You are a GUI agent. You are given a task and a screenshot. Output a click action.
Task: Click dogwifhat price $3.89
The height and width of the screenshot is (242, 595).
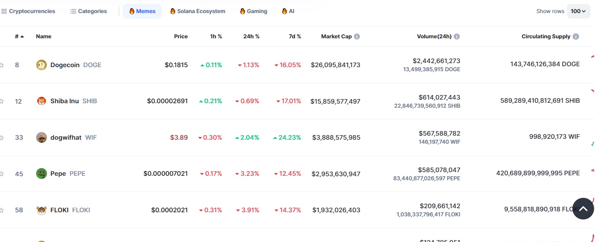pos(179,137)
